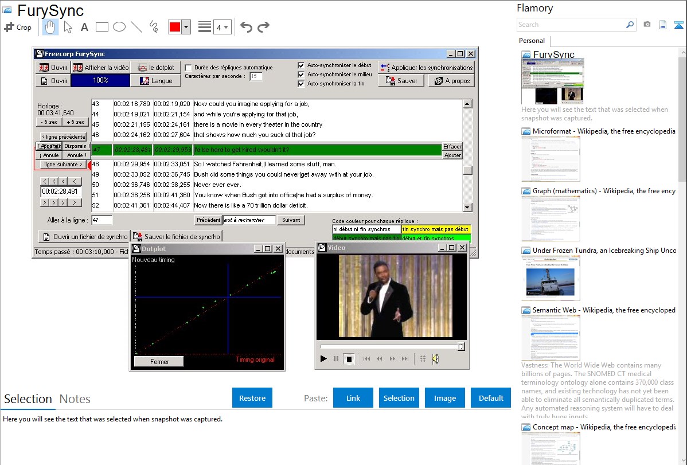
Task: Toggle Durée des répliques automatique checkbox
Action: pos(189,68)
